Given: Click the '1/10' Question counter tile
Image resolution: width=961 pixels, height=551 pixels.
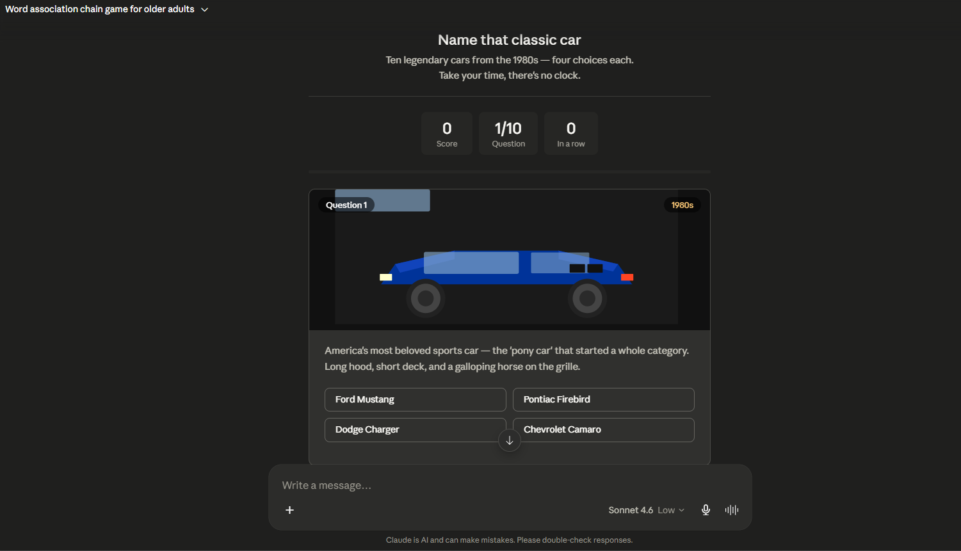Looking at the screenshot, I should point(508,133).
